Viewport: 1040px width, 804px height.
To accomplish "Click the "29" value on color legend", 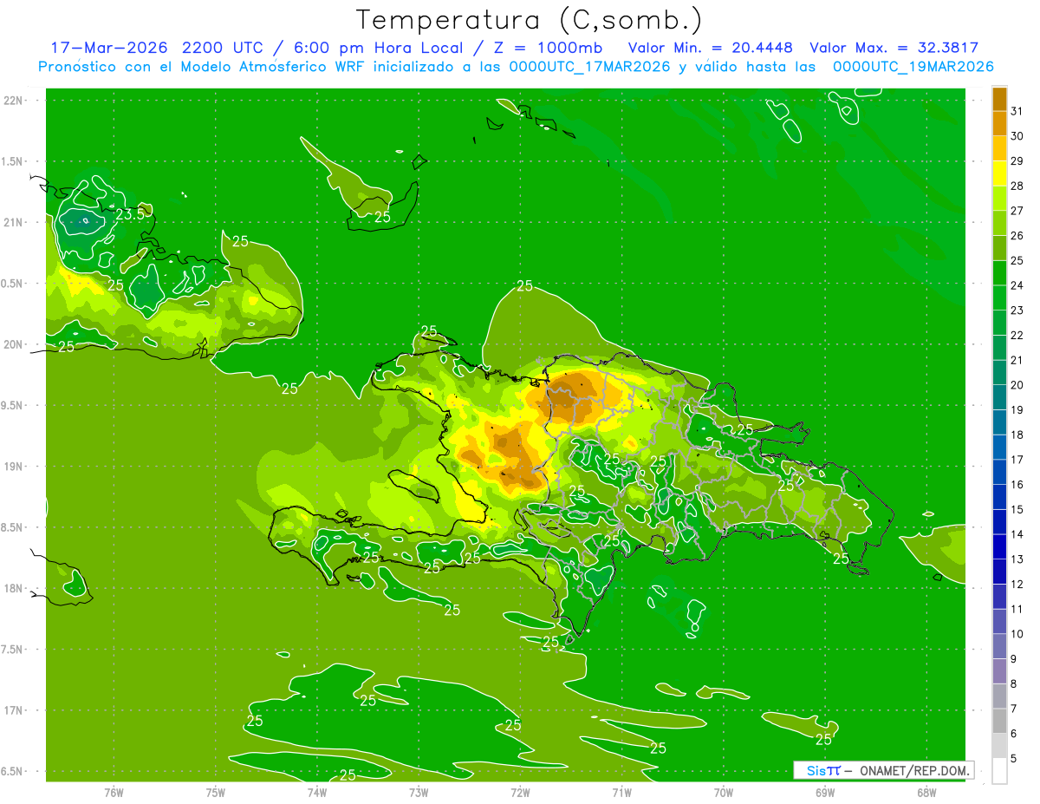I will pyautogui.click(x=1017, y=160).
